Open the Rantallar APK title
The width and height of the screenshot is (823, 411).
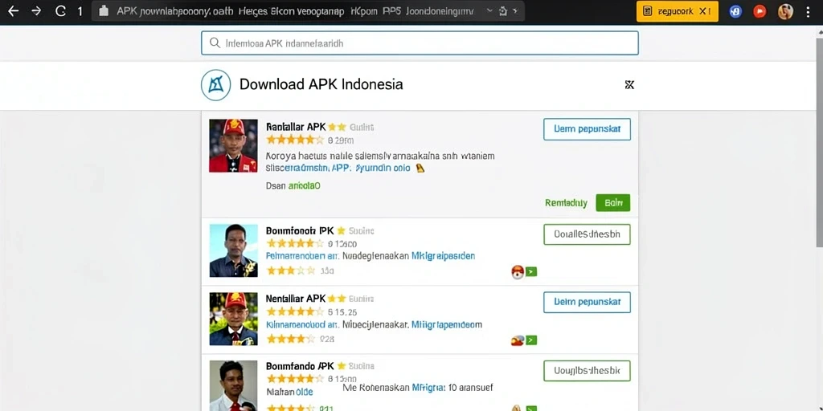pyautogui.click(x=296, y=126)
